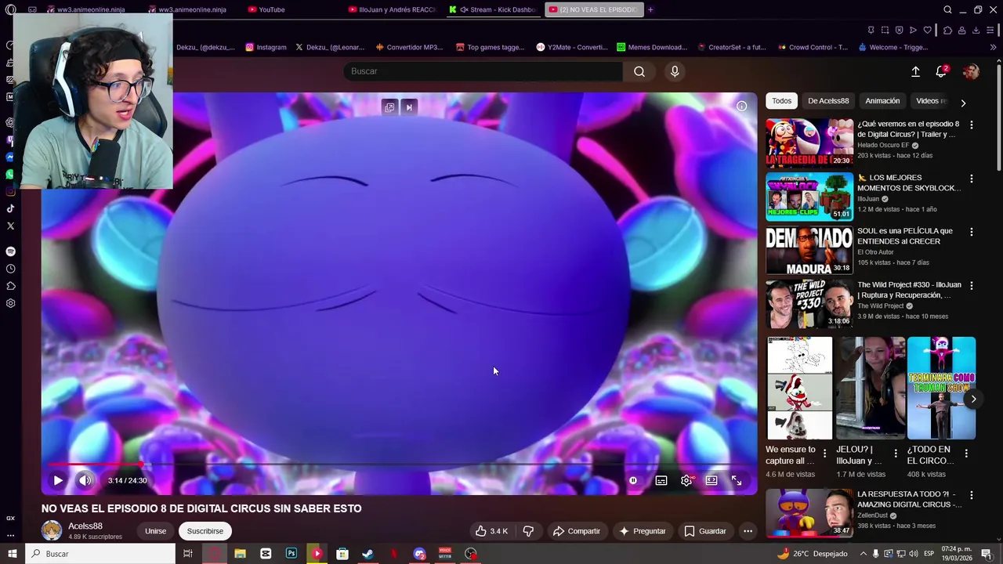Toggle subtitles in the video player
1003x564 pixels.
[x=661, y=480]
